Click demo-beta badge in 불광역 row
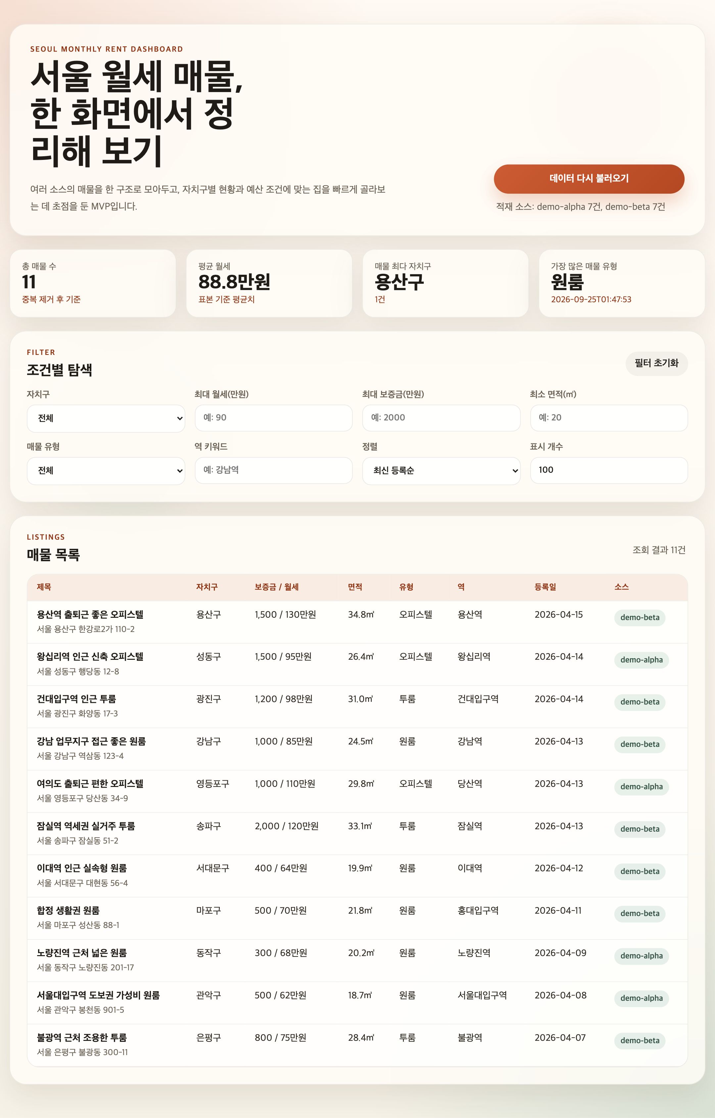The height and width of the screenshot is (1118, 715). [640, 1041]
